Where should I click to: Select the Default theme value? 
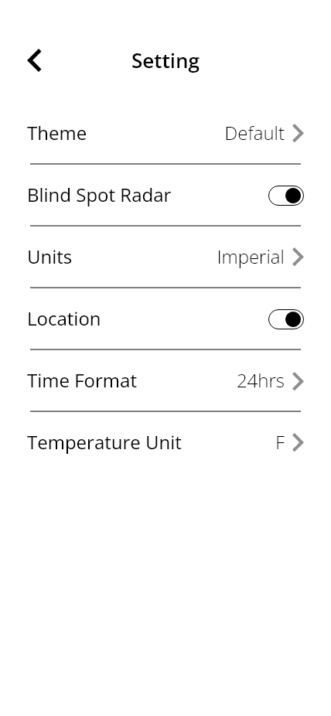pyautogui.click(x=254, y=133)
